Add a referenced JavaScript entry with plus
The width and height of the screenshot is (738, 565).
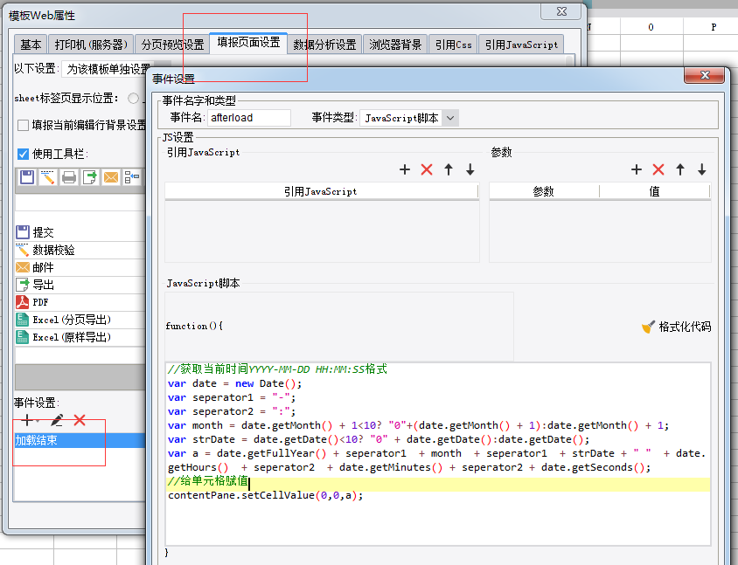point(405,169)
